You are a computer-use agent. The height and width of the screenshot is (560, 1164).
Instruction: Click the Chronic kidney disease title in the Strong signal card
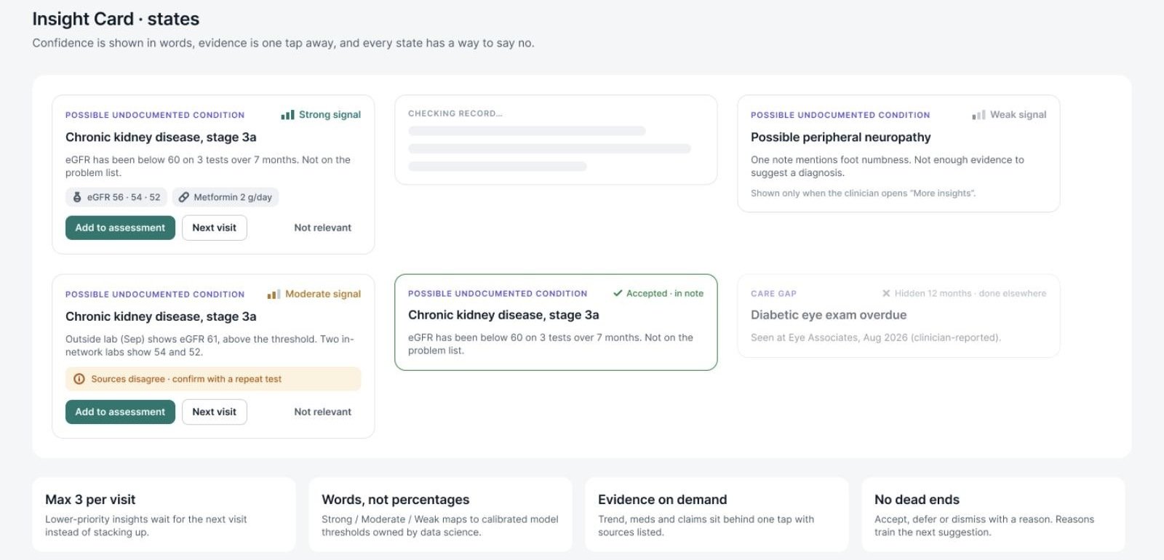pyautogui.click(x=161, y=137)
